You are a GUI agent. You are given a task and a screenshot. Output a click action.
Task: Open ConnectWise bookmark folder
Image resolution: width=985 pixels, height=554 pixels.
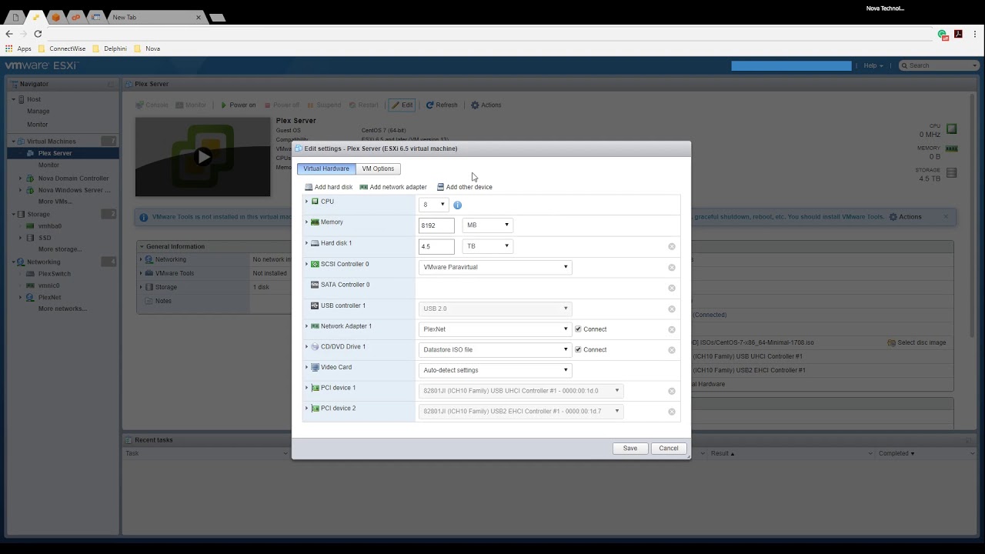62,48
